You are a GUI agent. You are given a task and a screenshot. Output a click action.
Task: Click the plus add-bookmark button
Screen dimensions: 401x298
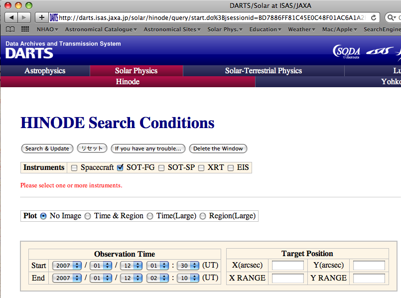click(x=41, y=17)
